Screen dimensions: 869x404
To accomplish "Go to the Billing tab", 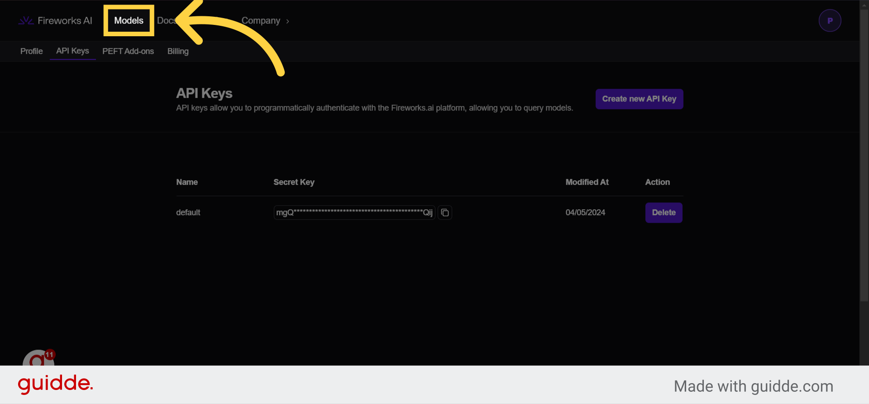I will point(178,51).
